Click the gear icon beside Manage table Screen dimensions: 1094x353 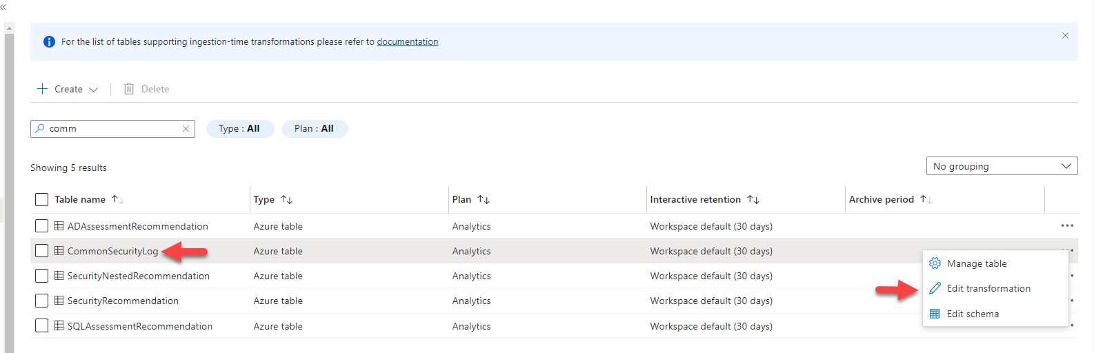click(x=935, y=263)
